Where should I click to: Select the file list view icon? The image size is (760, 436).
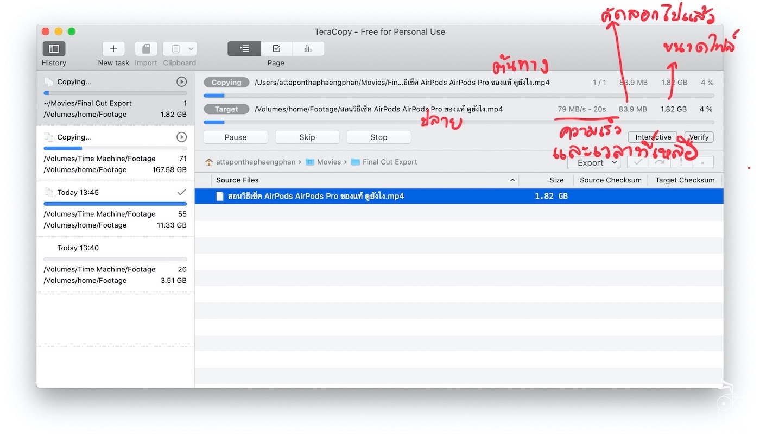[244, 48]
